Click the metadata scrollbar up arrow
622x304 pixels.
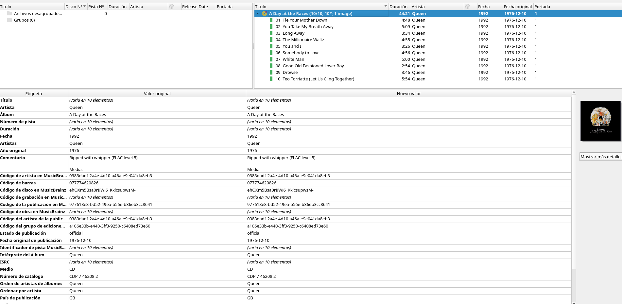(574, 93)
